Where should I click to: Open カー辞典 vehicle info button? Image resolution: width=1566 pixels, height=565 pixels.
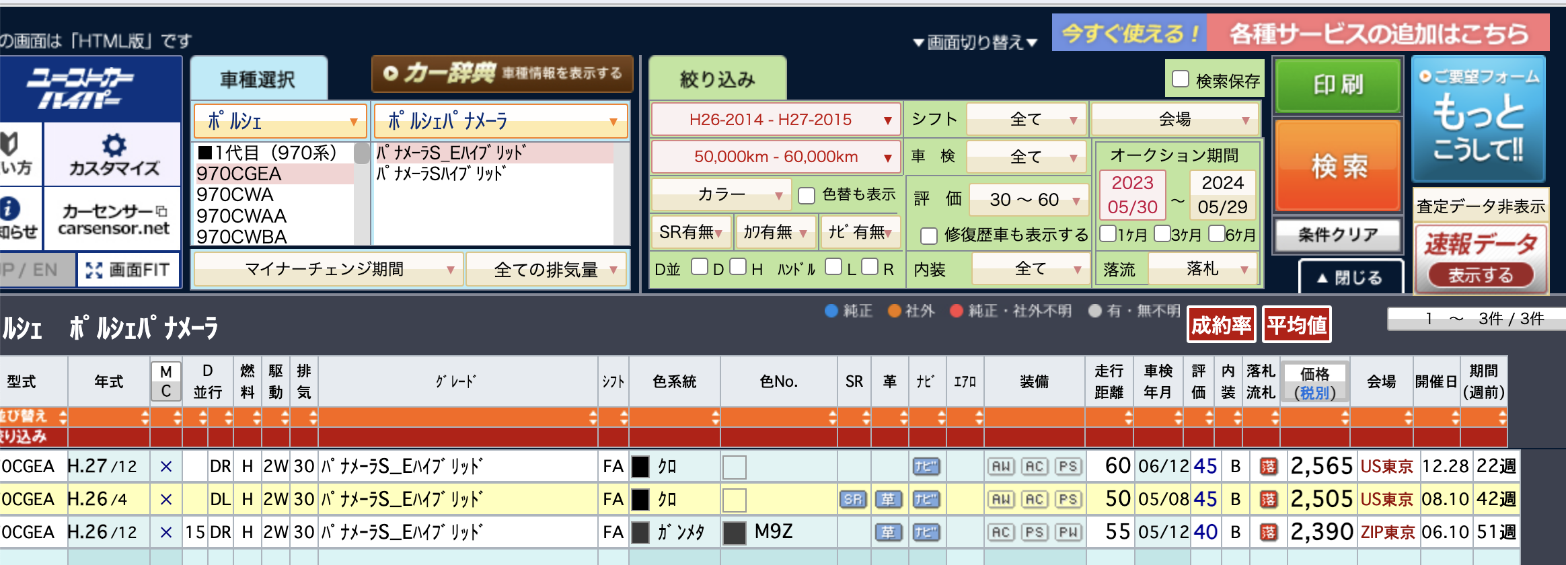pos(502,73)
